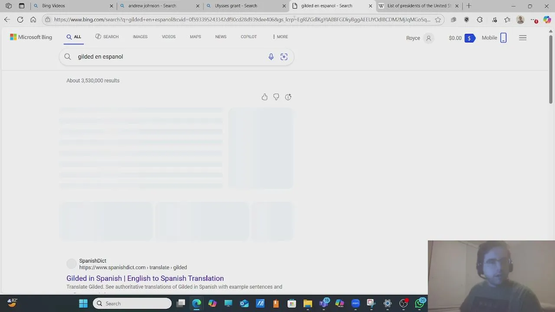This screenshot has height=312, width=555.
Task: Open File Explorer from taskbar
Action: (307, 303)
